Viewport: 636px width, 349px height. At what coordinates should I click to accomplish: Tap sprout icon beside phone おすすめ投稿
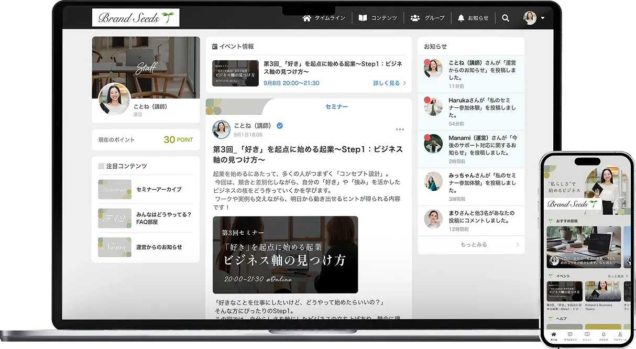point(551,221)
